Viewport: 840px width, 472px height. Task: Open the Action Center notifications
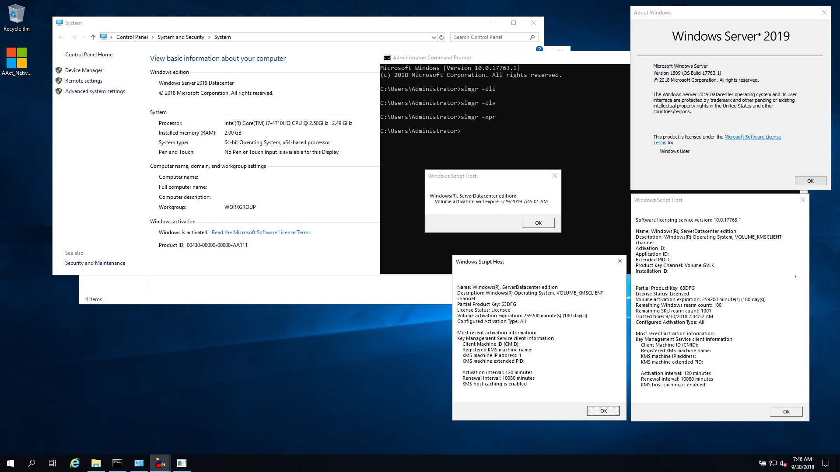click(x=826, y=463)
